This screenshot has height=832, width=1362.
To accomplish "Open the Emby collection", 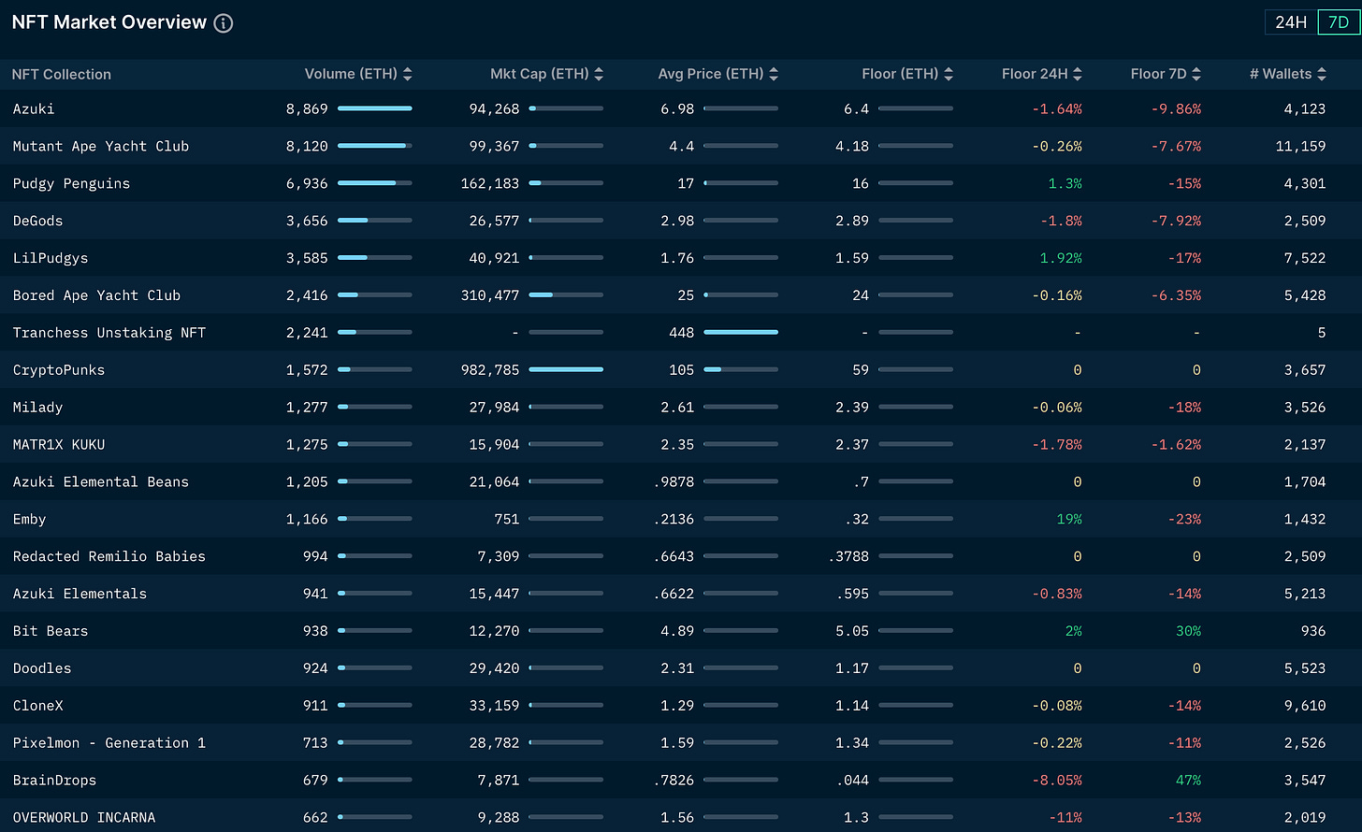I will tap(29, 519).
